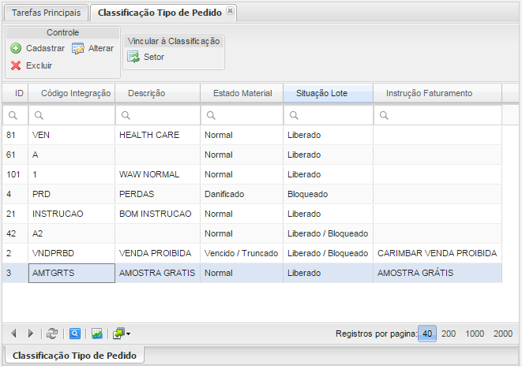Refresh the grid with reload icon

click(x=52, y=334)
